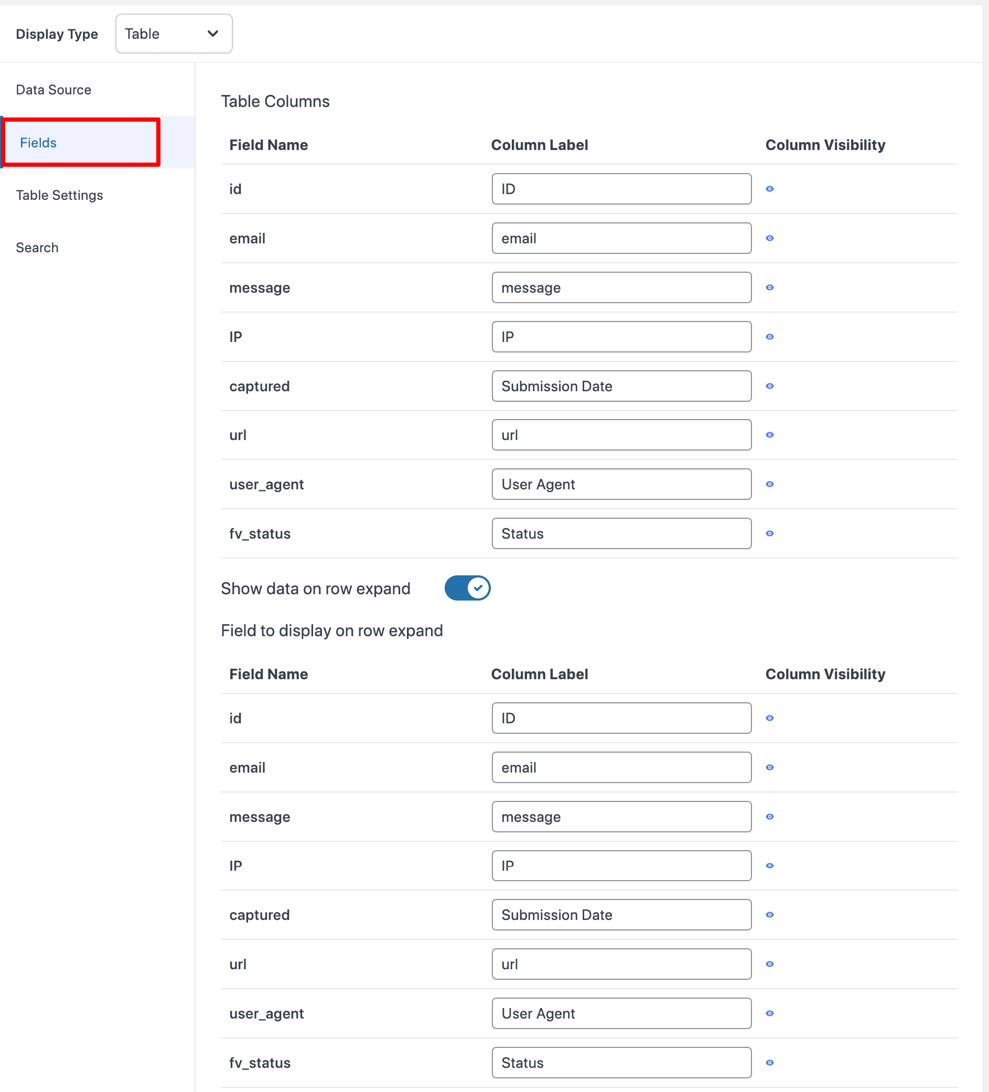Edit the row-expand Status label field
This screenshot has height=1092, width=989.
click(622, 1063)
